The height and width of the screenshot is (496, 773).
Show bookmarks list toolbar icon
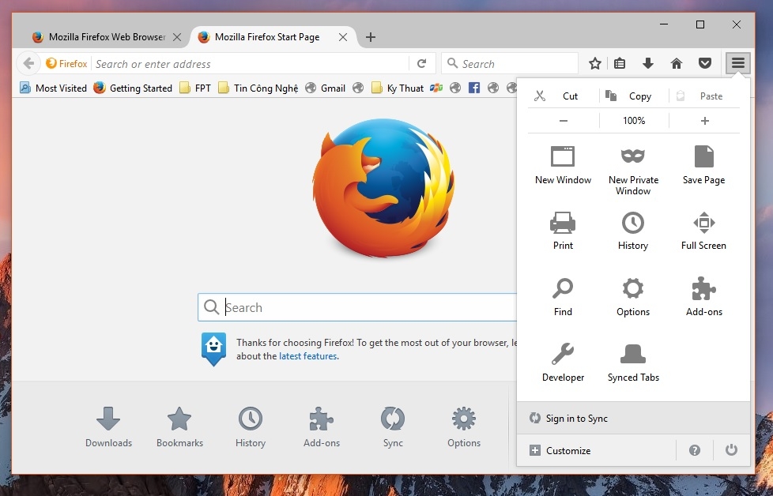pos(620,63)
